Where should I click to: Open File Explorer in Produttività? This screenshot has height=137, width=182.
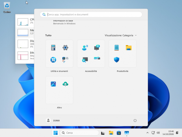tap(128, 47)
